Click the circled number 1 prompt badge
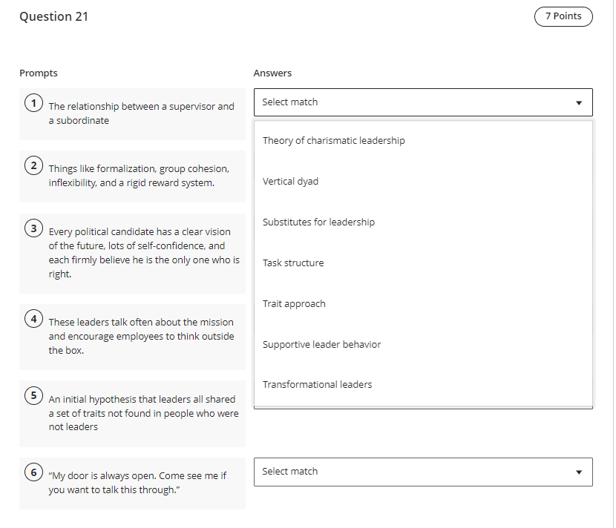This screenshot has width=616, height=528. pyautogui.click(x=33, y=103)
